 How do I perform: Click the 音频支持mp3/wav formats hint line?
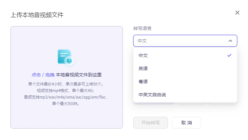point(66,97)
